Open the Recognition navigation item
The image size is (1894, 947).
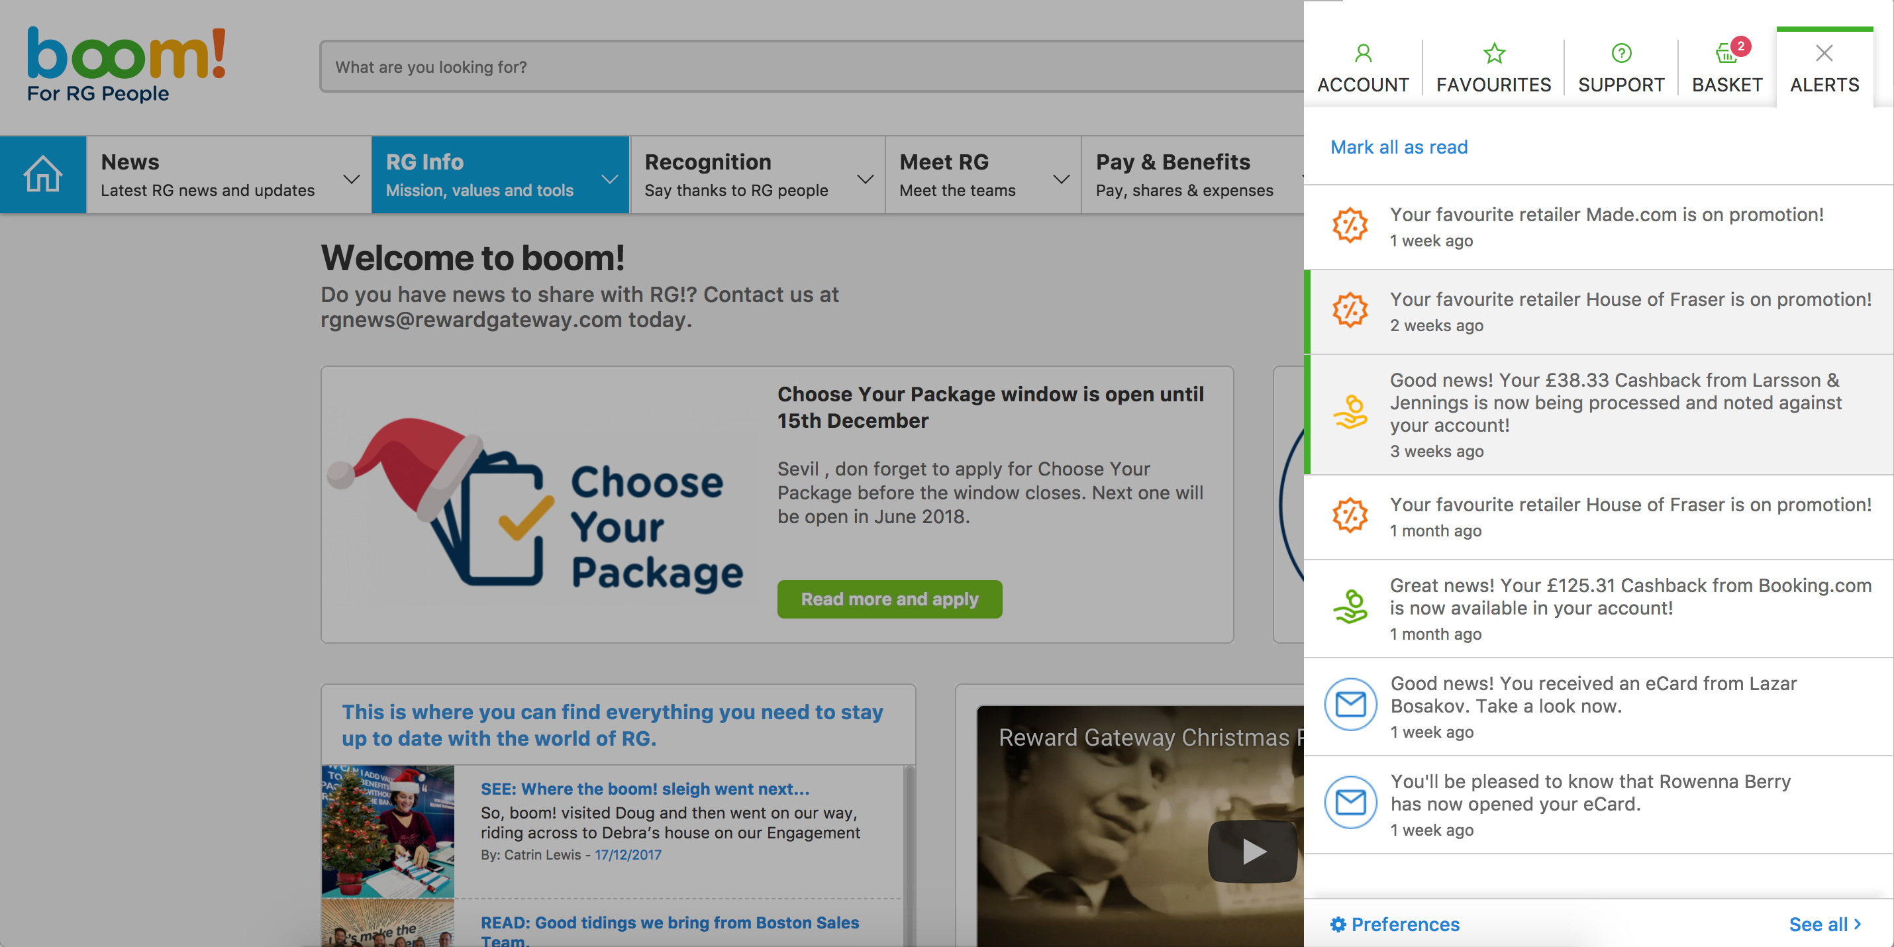(758, 175)
